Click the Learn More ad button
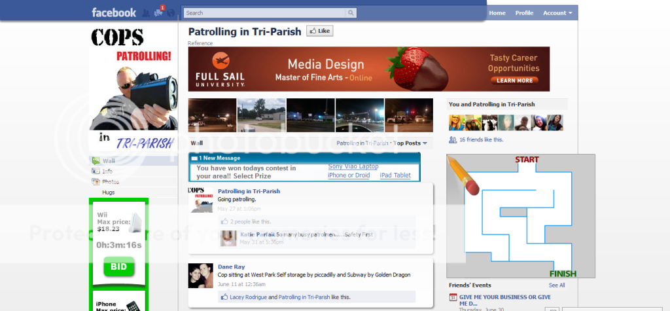The height and width of the screenshot is (311, 670). point(514,81)
